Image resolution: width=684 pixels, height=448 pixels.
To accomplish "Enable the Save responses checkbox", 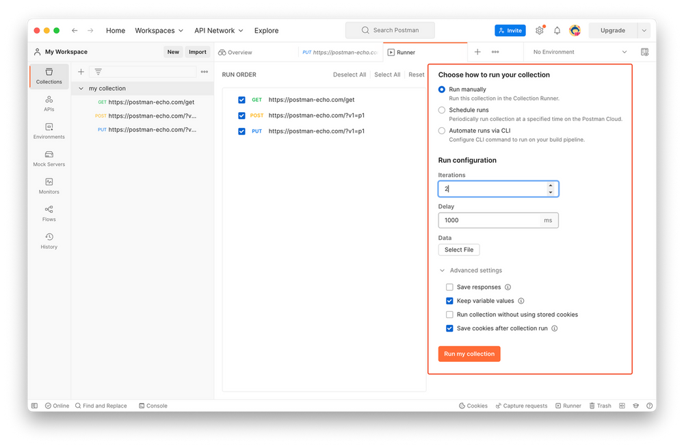I will 449,287.
